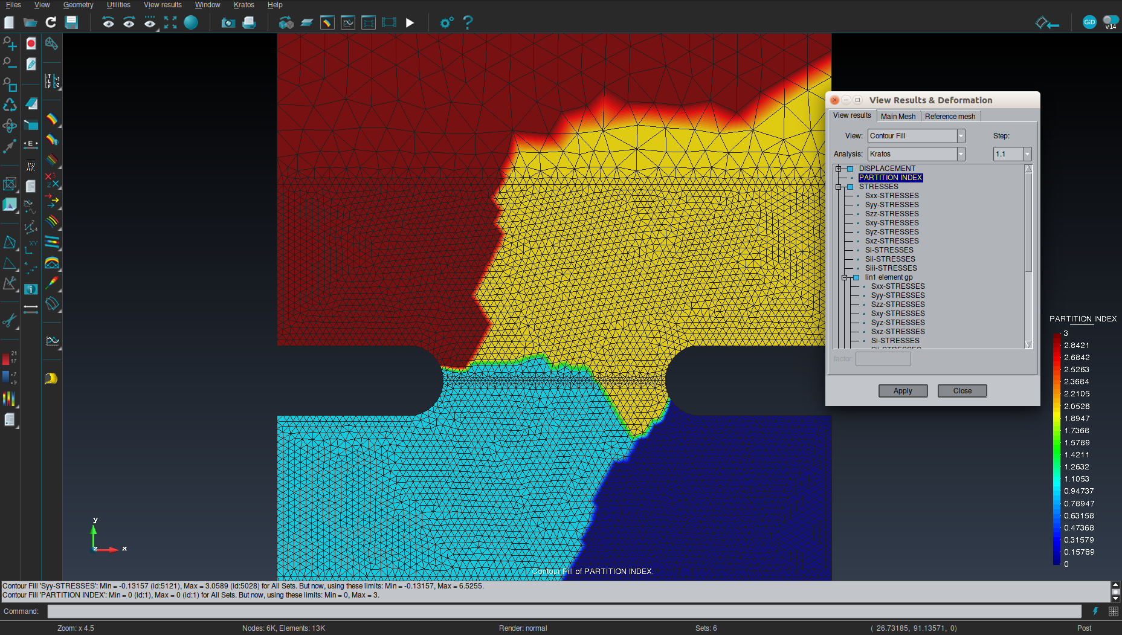Open Preferences gears icon
The height and width of the screenshot is (635, 1122).
pyautogui.click(x=447, y=22)
